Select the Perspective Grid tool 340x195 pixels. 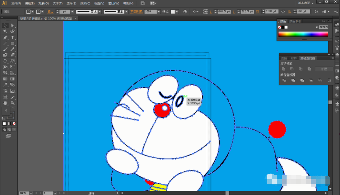(12, 73)
